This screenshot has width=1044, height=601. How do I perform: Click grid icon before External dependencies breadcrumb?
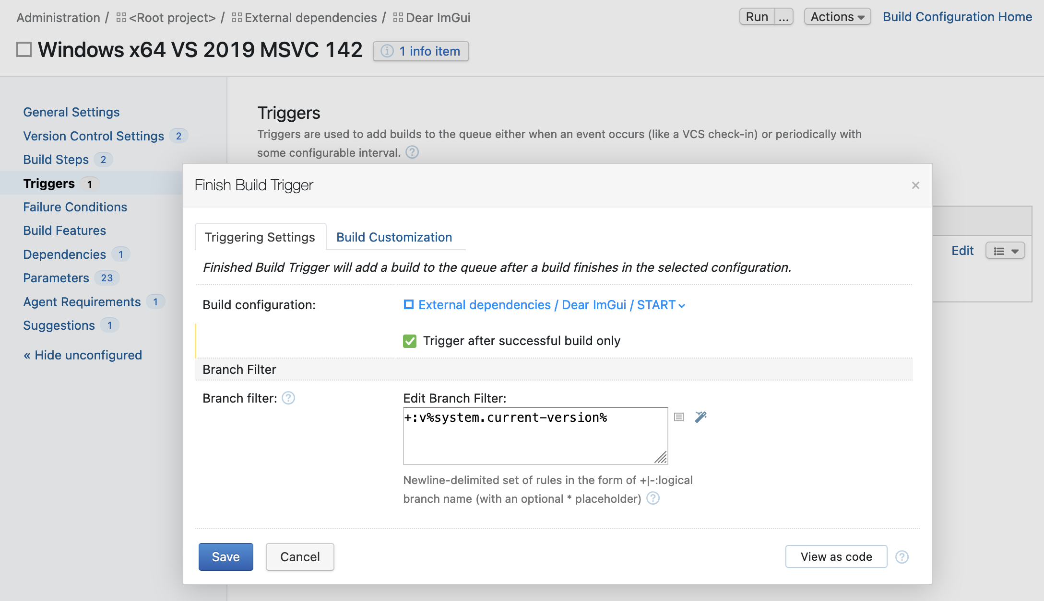(x=237, y=18)
